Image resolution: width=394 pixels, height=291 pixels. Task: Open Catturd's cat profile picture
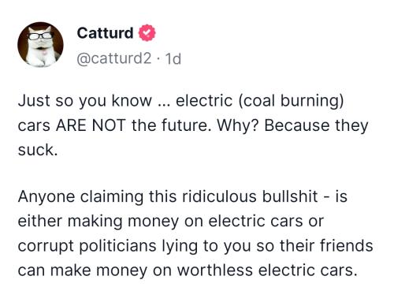[x=40, y=44]
